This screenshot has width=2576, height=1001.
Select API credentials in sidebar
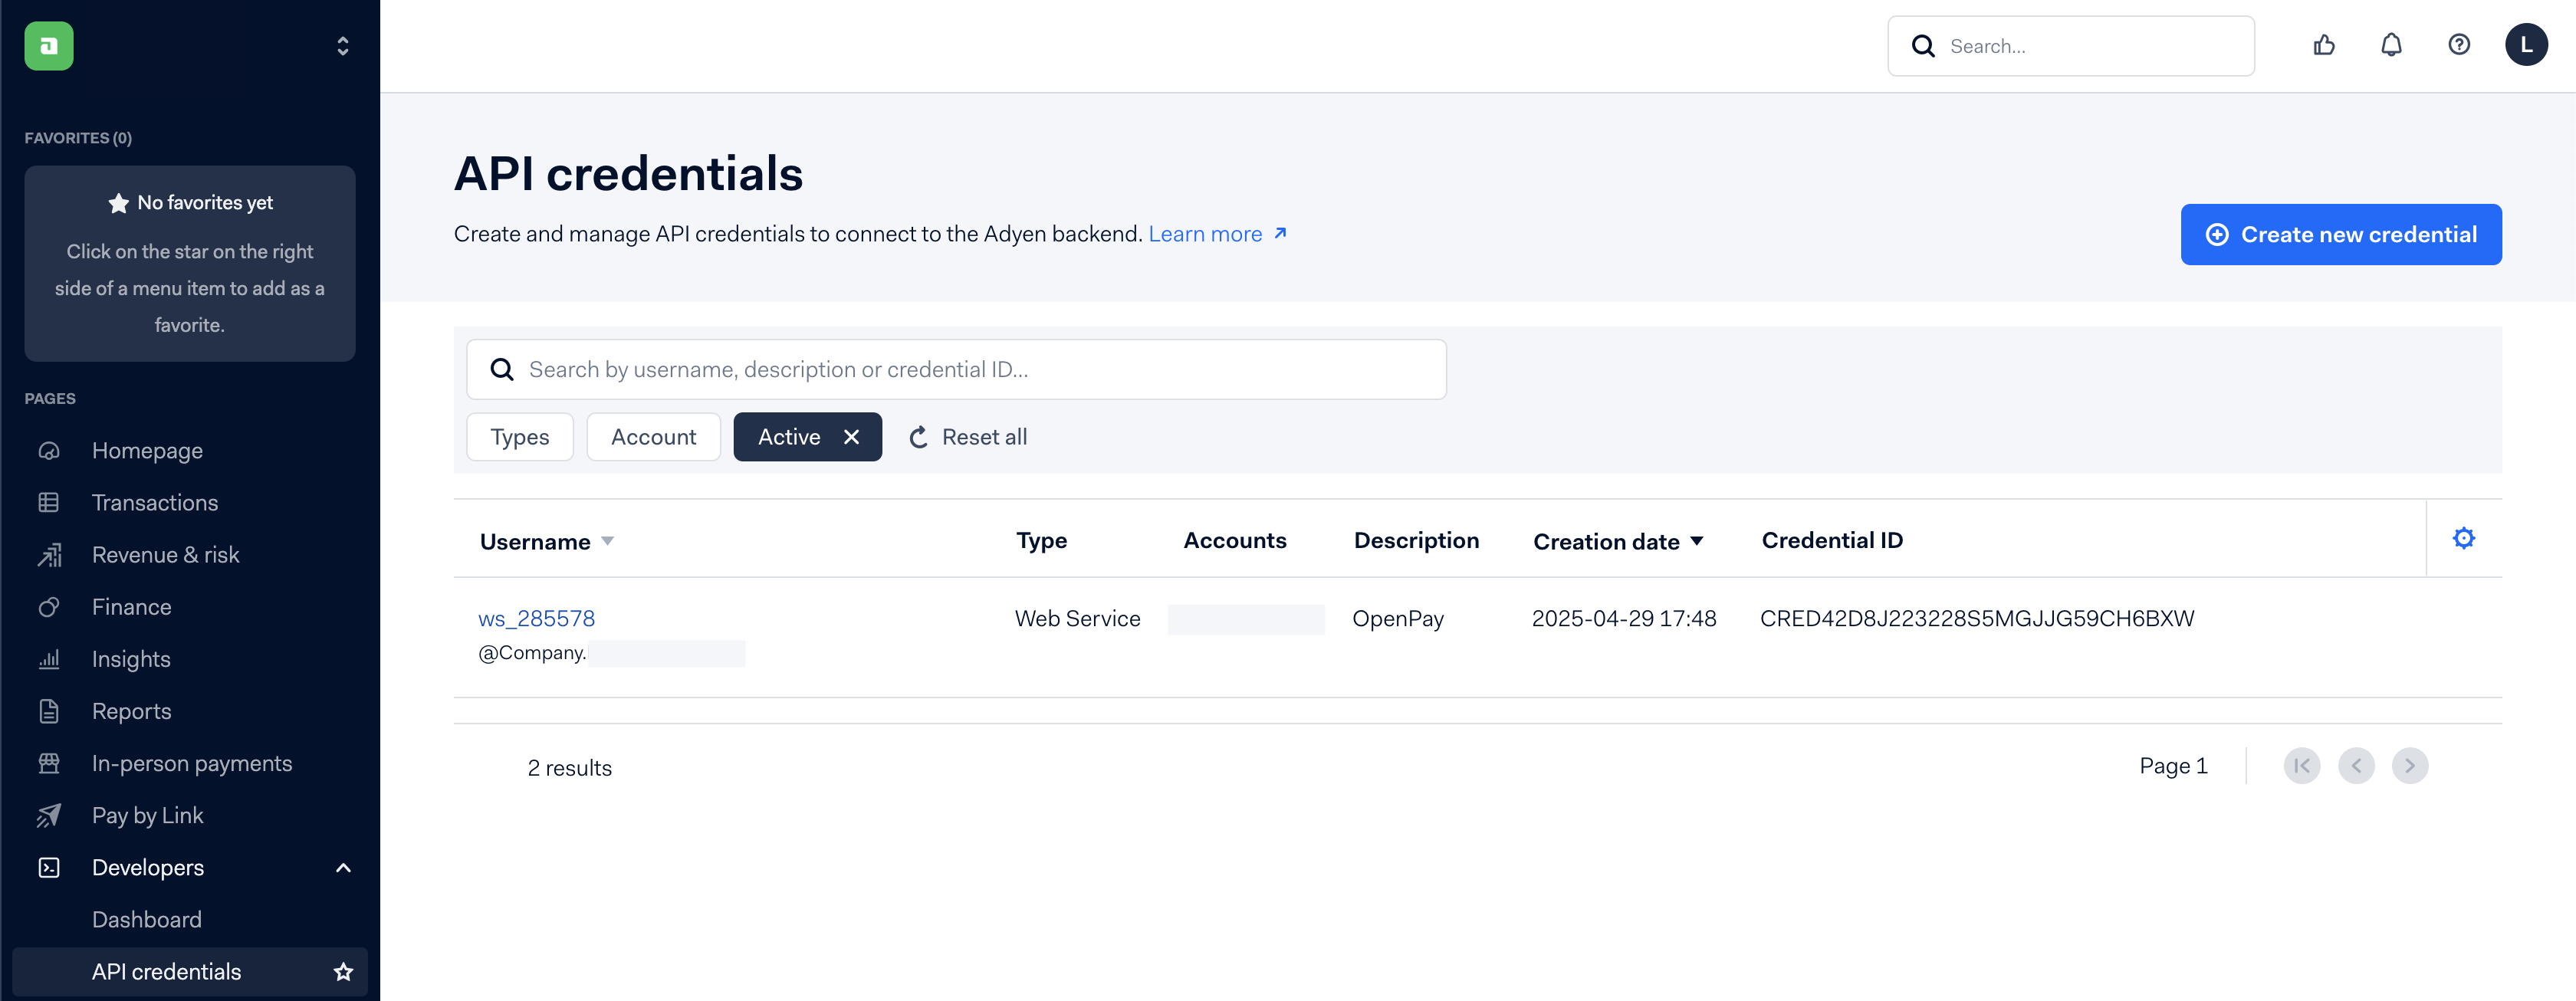166,971
